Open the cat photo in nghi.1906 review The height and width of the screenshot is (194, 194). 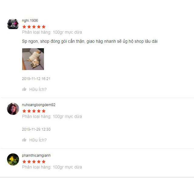(x=33, y=59)
